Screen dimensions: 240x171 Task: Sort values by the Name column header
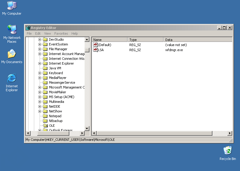pyautogui.click(x=109, y=40)
